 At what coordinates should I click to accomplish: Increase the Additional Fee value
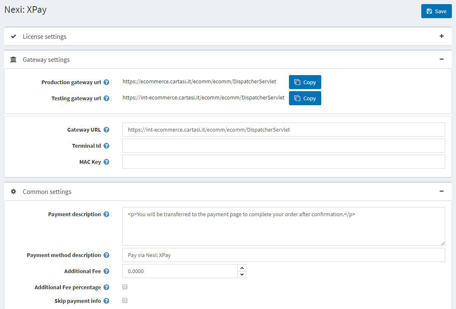click(x=242, y=268)
